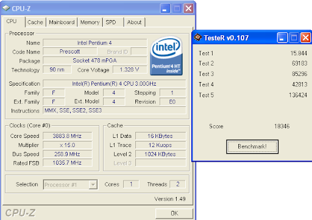This screenshot has height=220, width=312.
Task: Click the Code Name field Prescott
Action: tap(70, 52)
